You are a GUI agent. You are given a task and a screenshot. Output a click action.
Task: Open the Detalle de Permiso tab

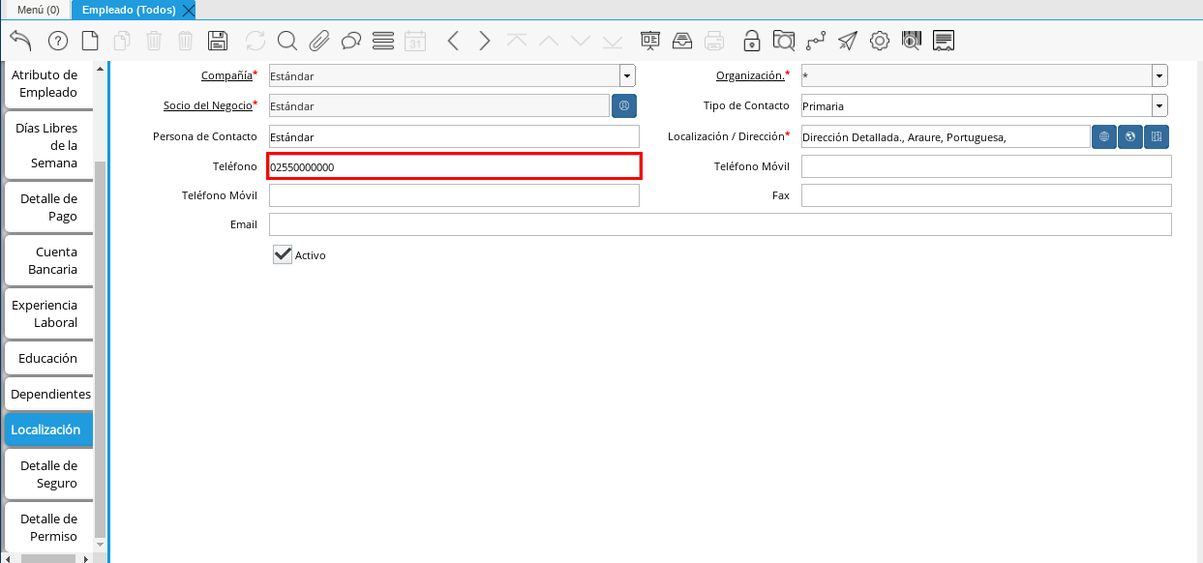pos(48,527)
